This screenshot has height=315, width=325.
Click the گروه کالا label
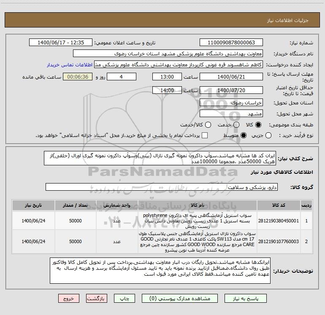(x=302, y=187)
